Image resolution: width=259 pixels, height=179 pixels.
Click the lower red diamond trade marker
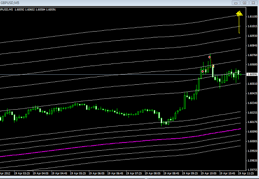[x=203, y=71]
